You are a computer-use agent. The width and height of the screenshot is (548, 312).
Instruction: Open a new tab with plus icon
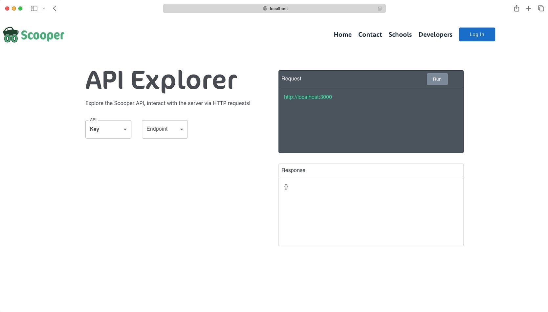pos(529,9)
